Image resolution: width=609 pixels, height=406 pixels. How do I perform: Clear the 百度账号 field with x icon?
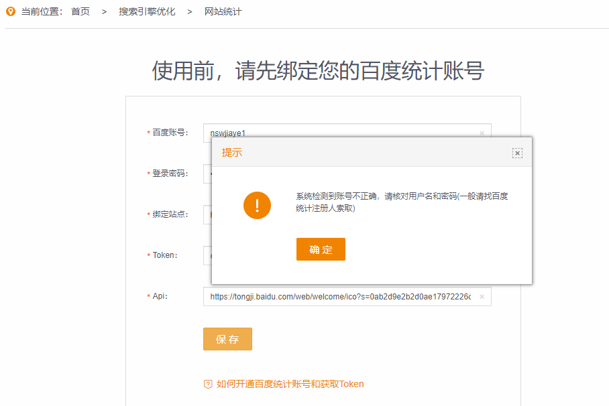tap(482, 133)
